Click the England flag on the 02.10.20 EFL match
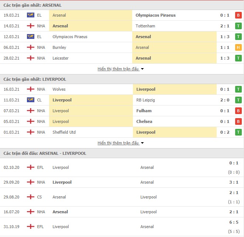The width and height of the screenshot is (244, 237). tap(31, 167)
